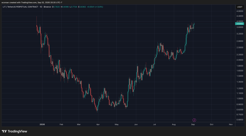The image size is (246, 136).
Task: Click the change value +0.0541 (+1.43%)
Action: tap(95, 7)
